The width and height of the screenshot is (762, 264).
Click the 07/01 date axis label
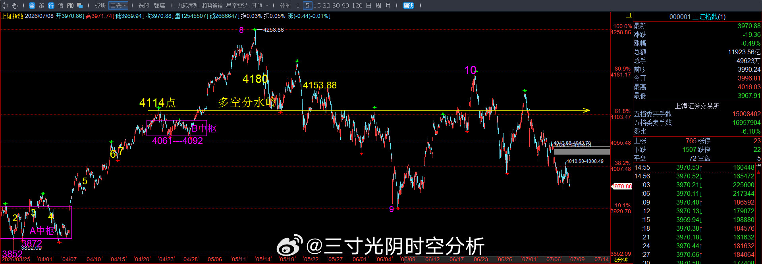point(529,260)
